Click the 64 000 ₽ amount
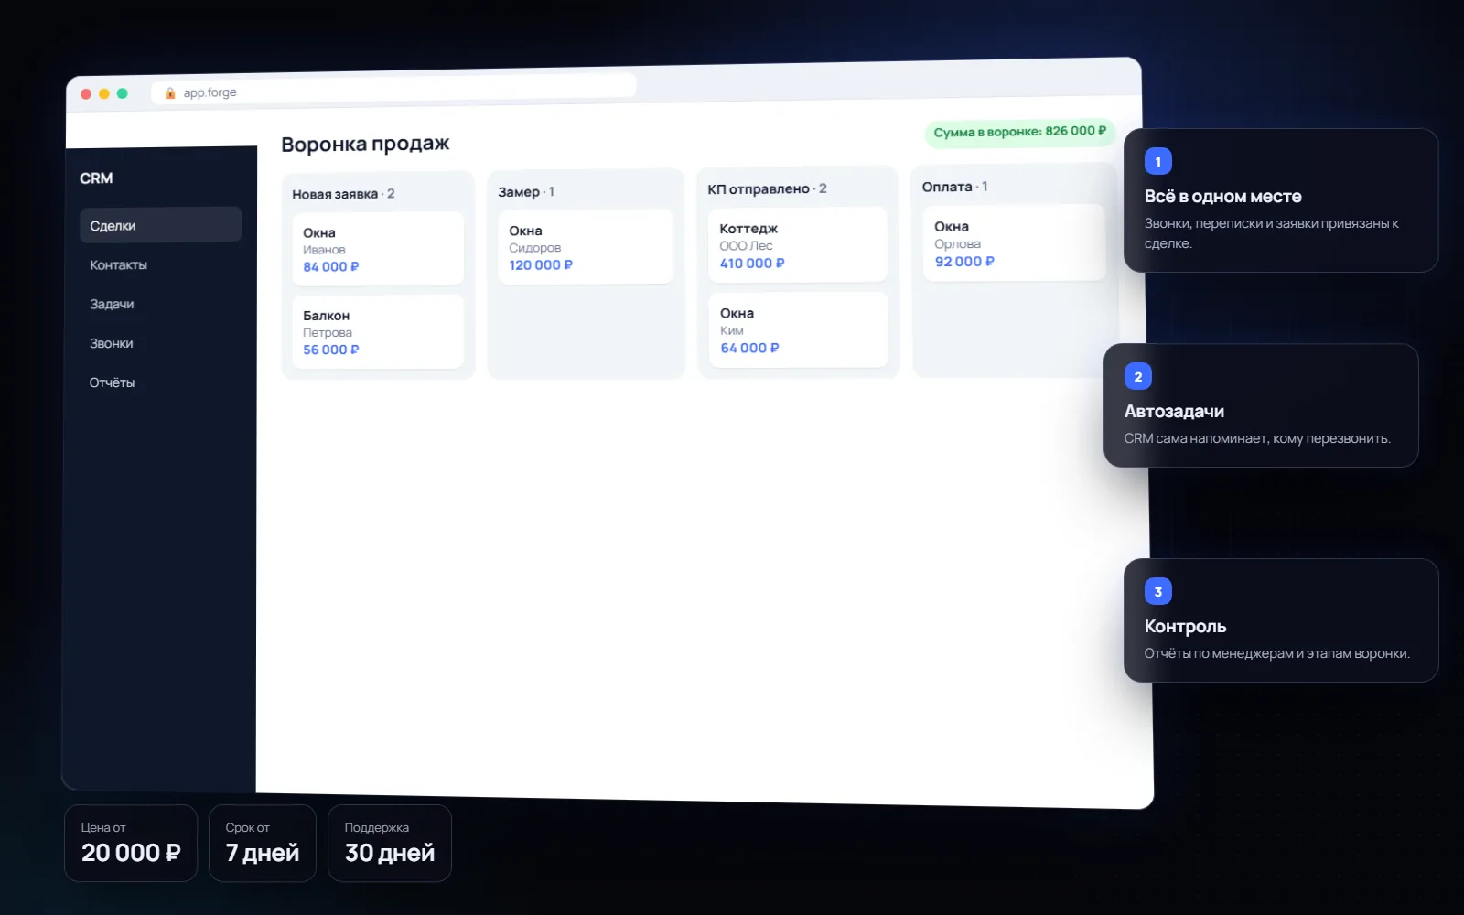The image size is (1464, 915). [749, 349]
